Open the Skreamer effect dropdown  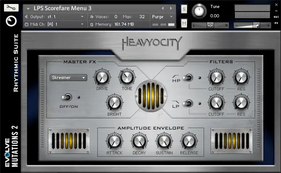[x=68, y=78]
